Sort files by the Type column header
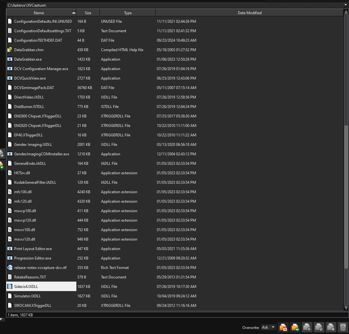349x334 pixels. tap(128, 13)
